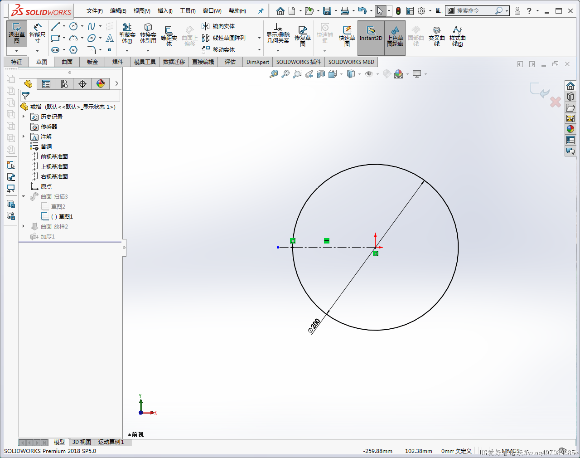Switch to the 特征 tab

16,62
